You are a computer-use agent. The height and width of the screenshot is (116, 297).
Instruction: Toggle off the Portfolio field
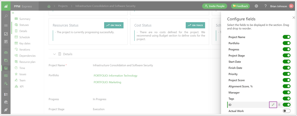coord(286,43)
